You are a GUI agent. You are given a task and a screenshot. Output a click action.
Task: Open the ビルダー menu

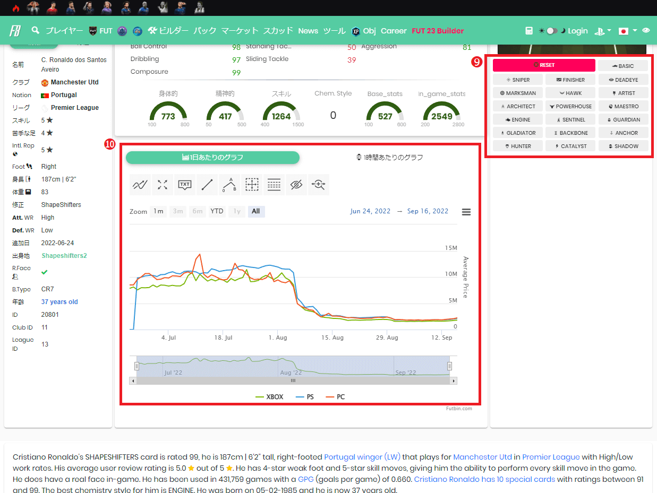click(x=168, y=31)
